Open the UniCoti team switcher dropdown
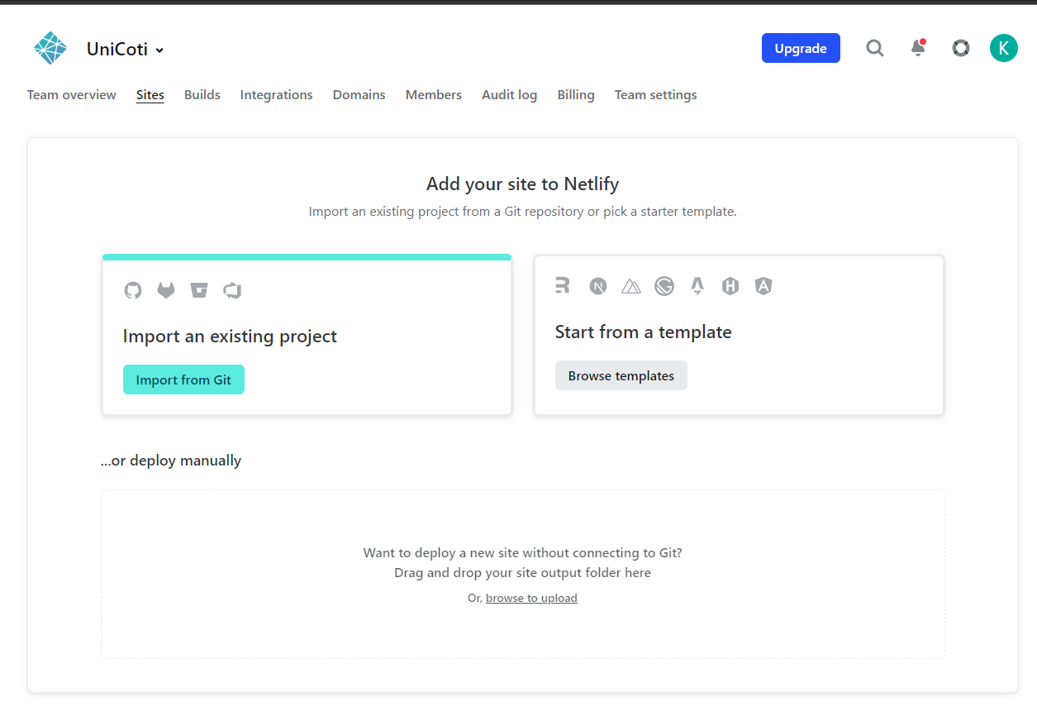The width and height of the screenshot is (1037, 721). coord(126,50)
